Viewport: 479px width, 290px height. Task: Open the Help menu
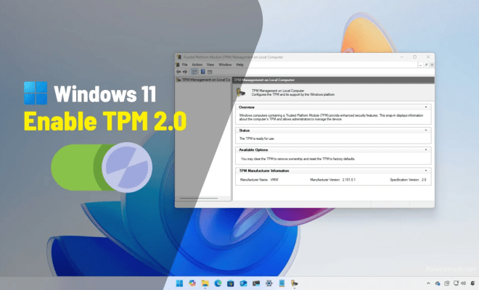click(239, 65)
